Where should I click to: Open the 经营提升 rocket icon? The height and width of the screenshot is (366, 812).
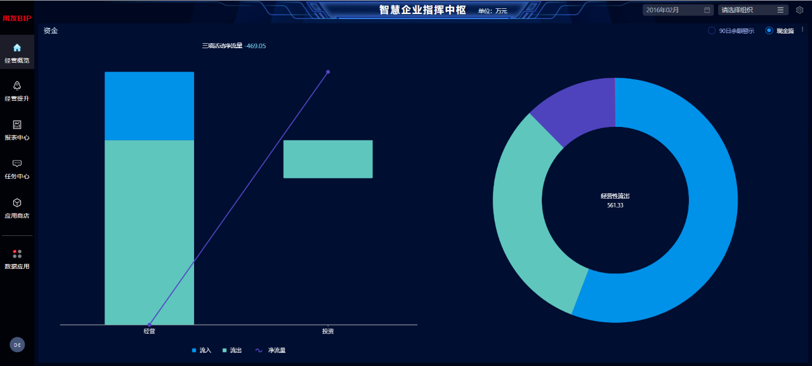(x=17, y=86)
